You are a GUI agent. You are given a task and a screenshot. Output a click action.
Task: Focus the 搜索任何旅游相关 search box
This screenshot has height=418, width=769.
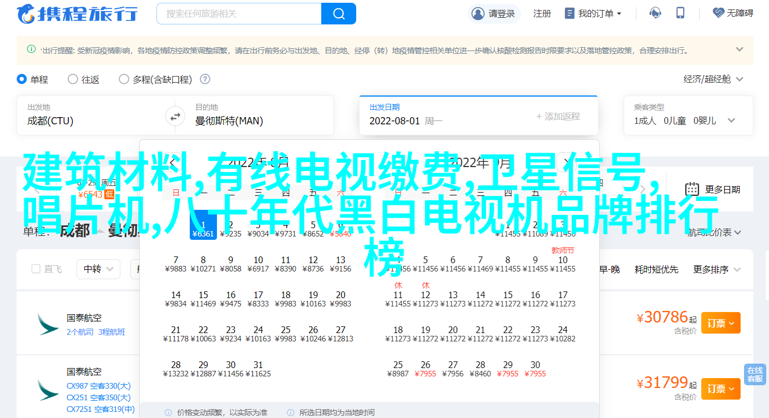[239, 13]
